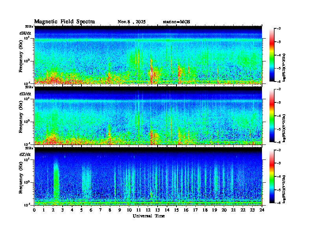
Task: Click hour 11 on the Universal Time axis
Action: pyautogui.click(x=139, y=210)
